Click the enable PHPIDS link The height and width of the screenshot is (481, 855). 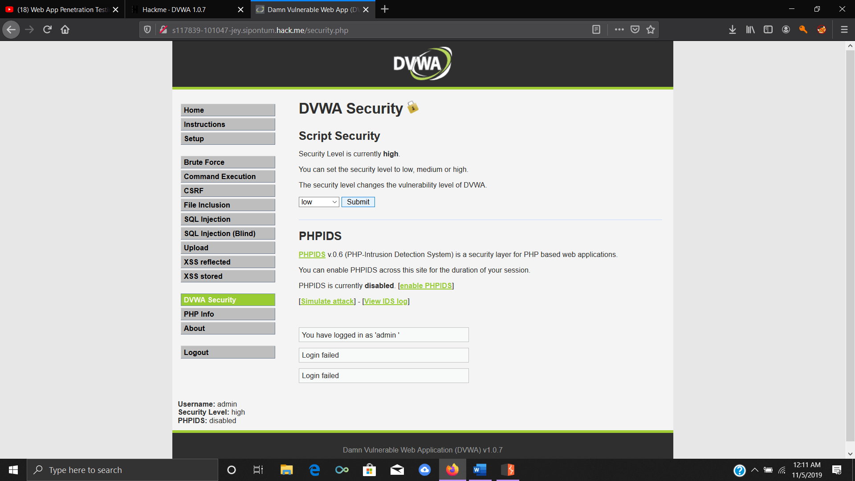coord(426,285)
